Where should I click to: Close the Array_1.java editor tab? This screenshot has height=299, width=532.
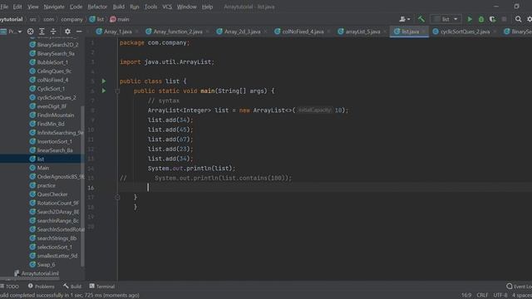click(x=136, y=32)
